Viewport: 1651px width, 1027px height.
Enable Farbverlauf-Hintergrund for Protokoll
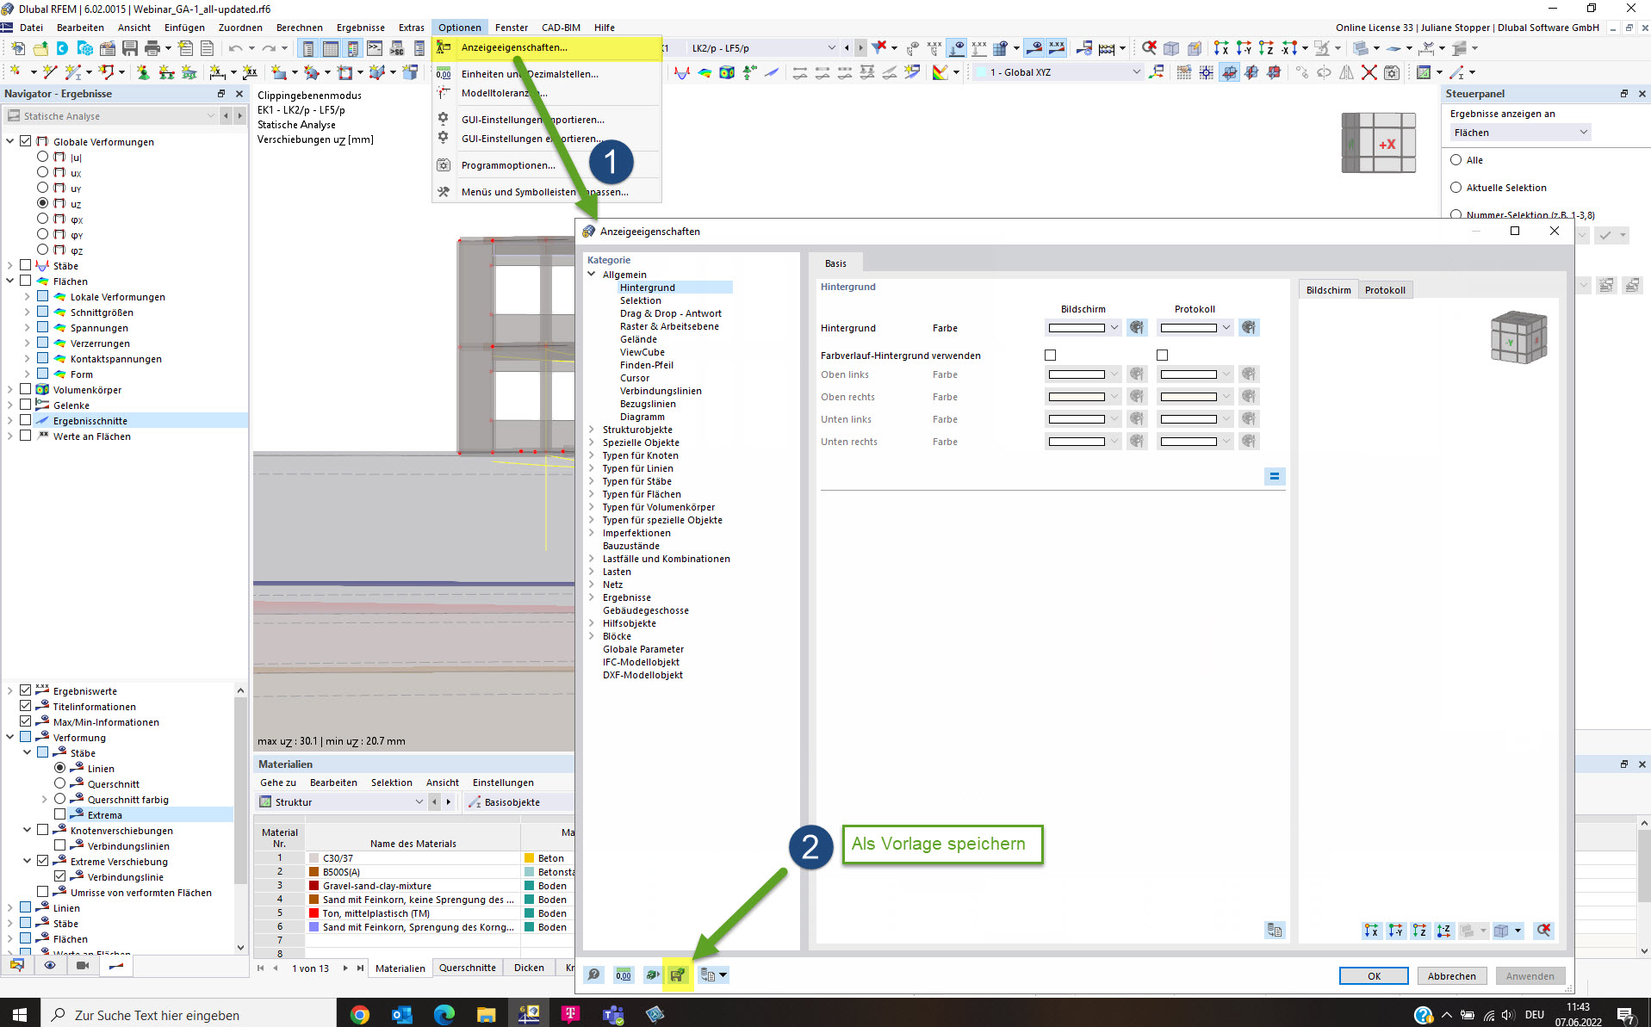1162,355
